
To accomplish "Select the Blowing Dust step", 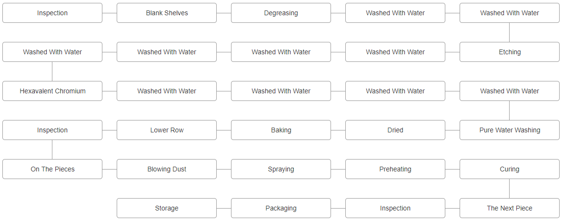I will [167, 169].
